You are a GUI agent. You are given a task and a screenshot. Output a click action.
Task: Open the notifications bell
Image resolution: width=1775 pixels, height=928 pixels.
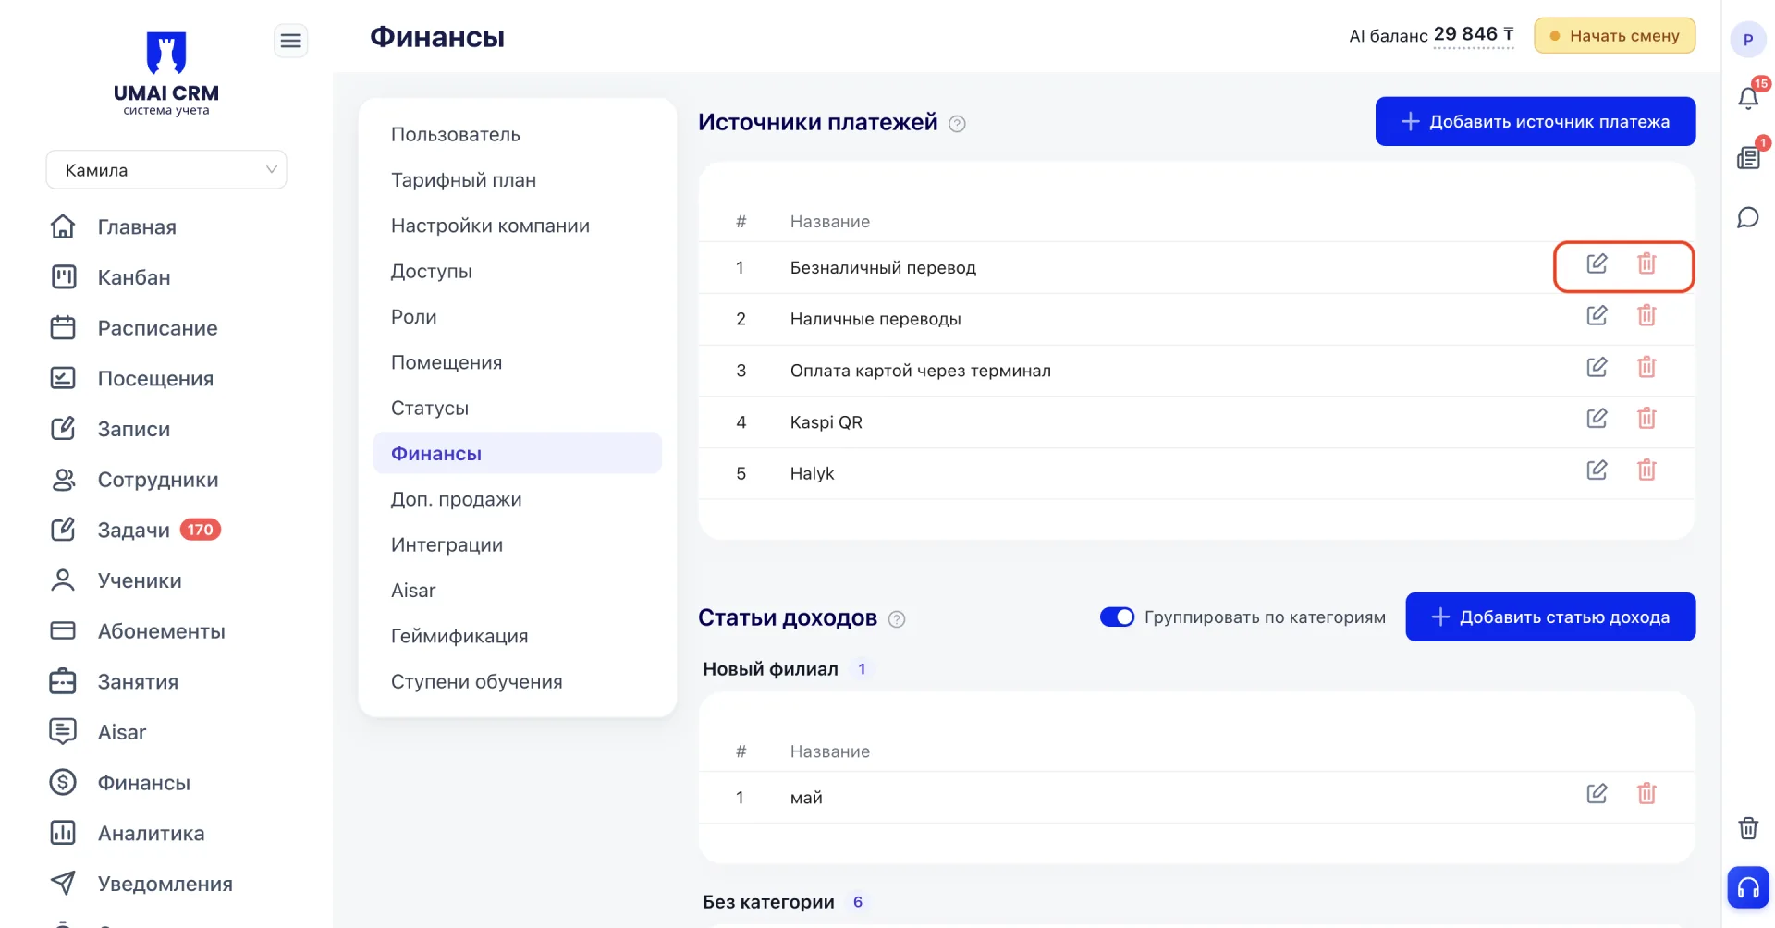[x=1748, y=98]
